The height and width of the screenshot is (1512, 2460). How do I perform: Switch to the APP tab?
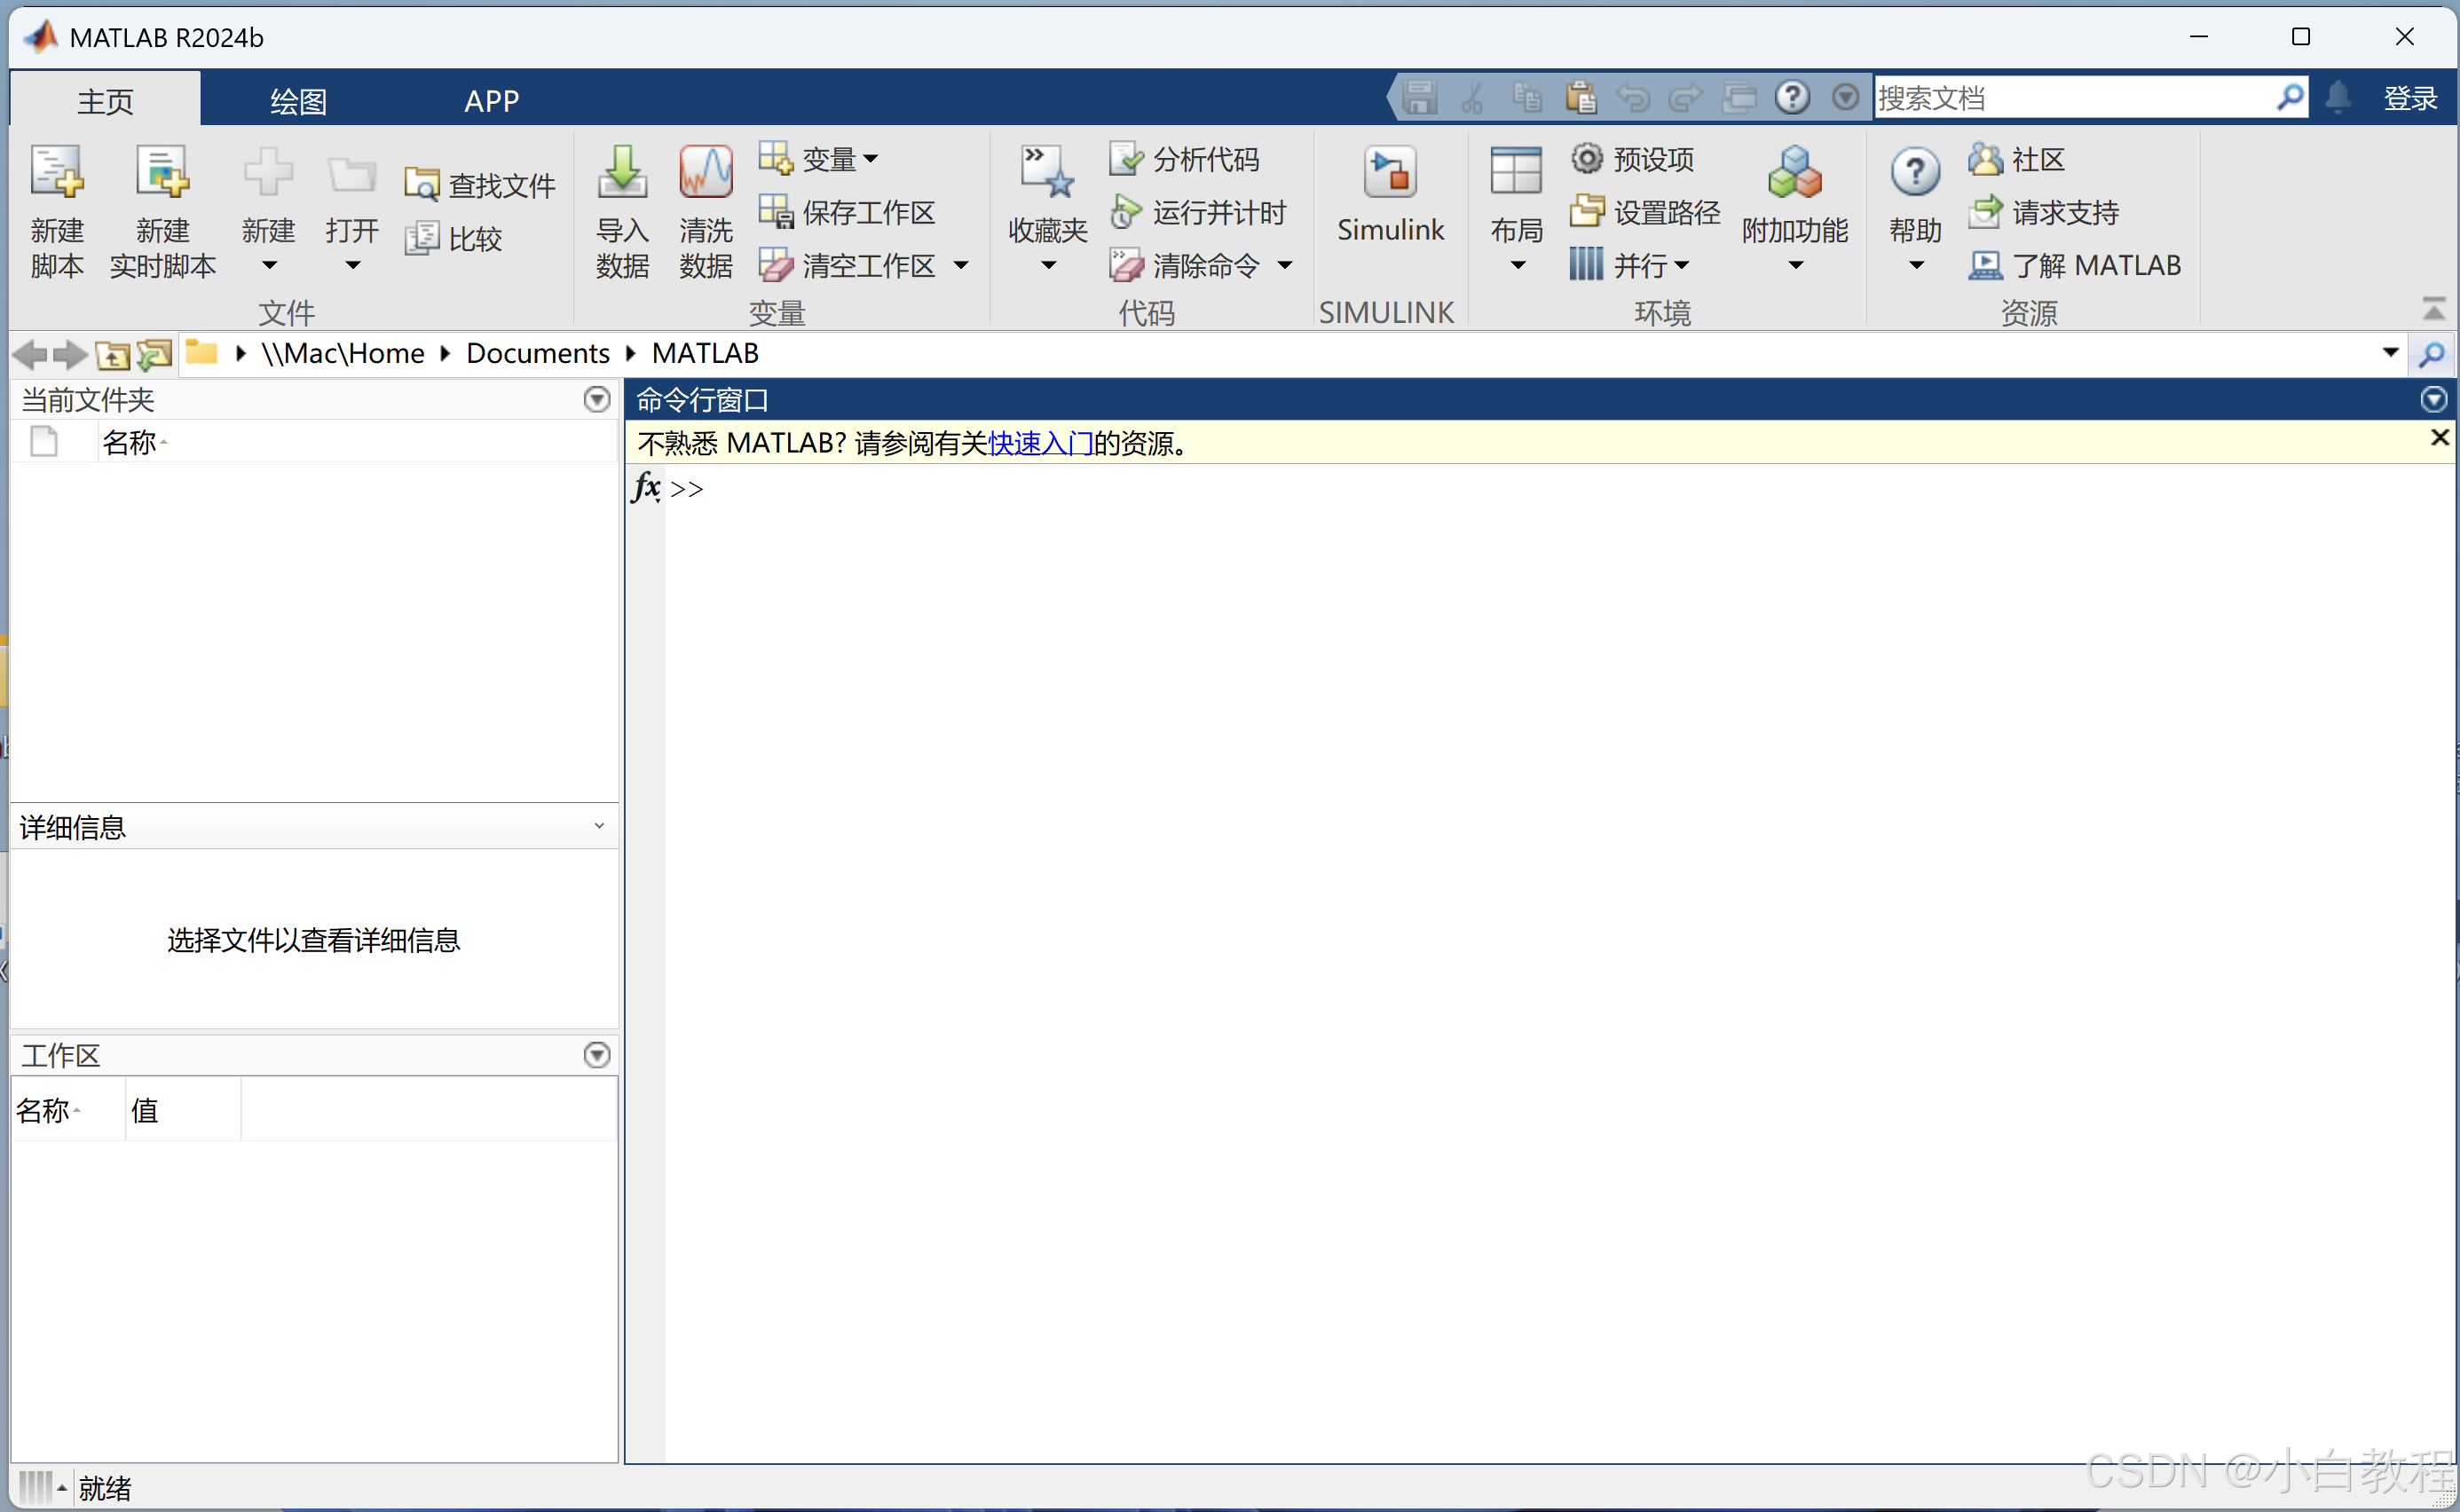coord(491,100)
